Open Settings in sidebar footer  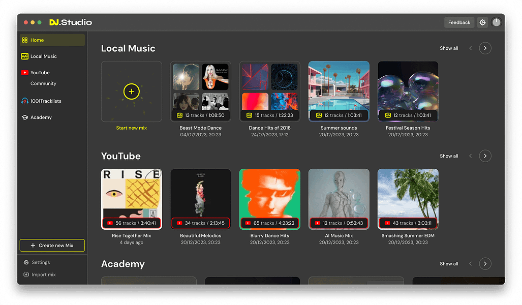(x=37, y=262)
